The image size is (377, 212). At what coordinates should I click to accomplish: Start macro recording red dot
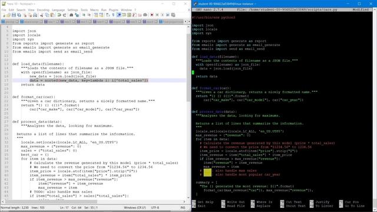coord(152,15)
